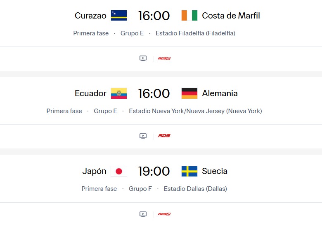Image resolution: width=322 pixels, height=225 pixels.
Task: Click the TV icon under Curazao match
Action: click(x=143, y=58)
